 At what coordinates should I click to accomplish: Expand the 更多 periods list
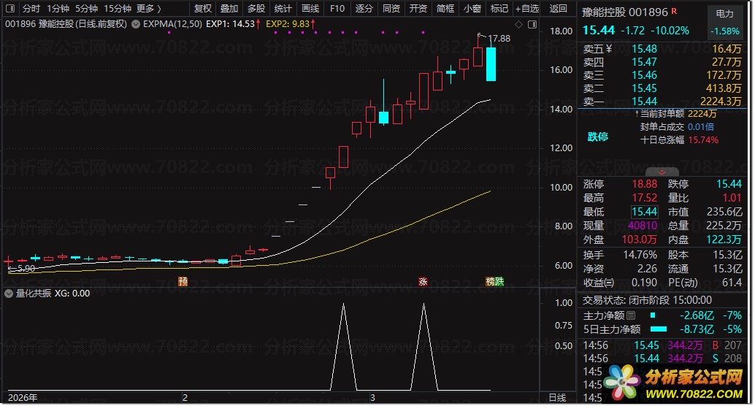click(x=149, y=9)
